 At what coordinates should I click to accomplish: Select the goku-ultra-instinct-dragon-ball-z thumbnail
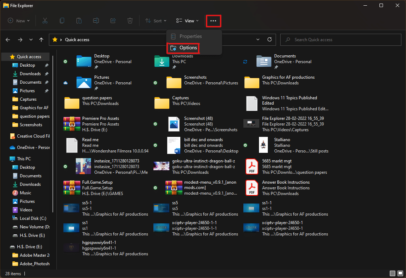point(161,167)
